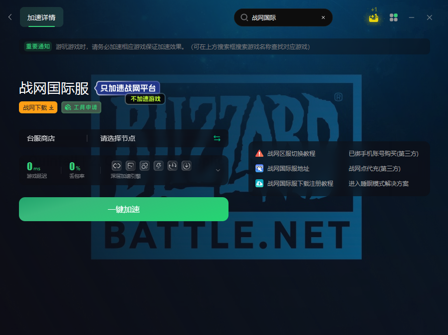This screenshot has height=335, width=448.
Task: Open 战网国际服地址 link
Action: pyautogui.click(x=288, y=169)
